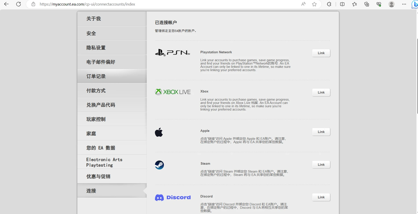Link the Xbox account
418x214 pixels.
click(321, 92)
